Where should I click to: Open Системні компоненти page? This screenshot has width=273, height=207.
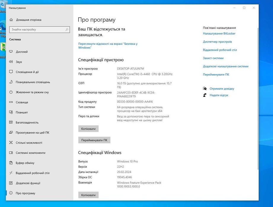(31, 153)
